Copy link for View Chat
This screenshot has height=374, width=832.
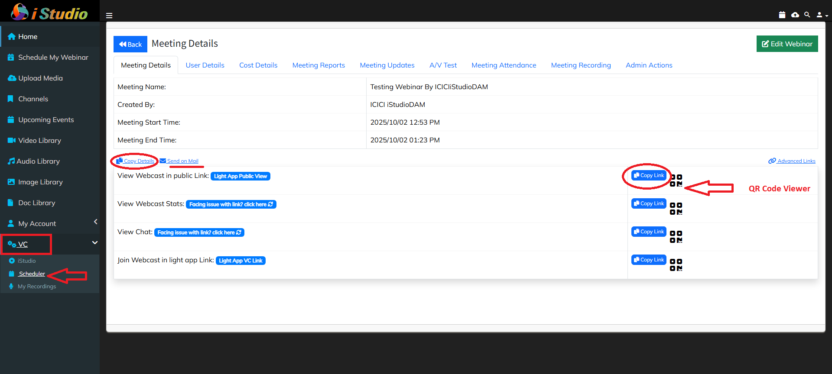click(x=649, y=232)
